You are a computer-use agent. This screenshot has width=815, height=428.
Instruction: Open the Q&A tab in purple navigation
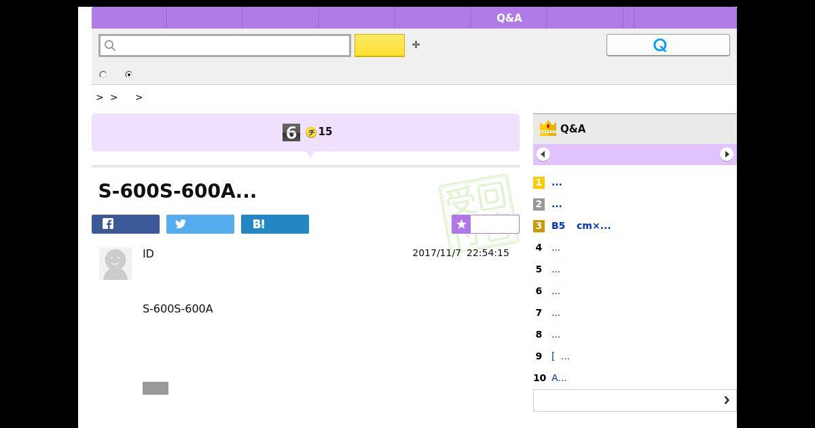click(x=509, y=18)
